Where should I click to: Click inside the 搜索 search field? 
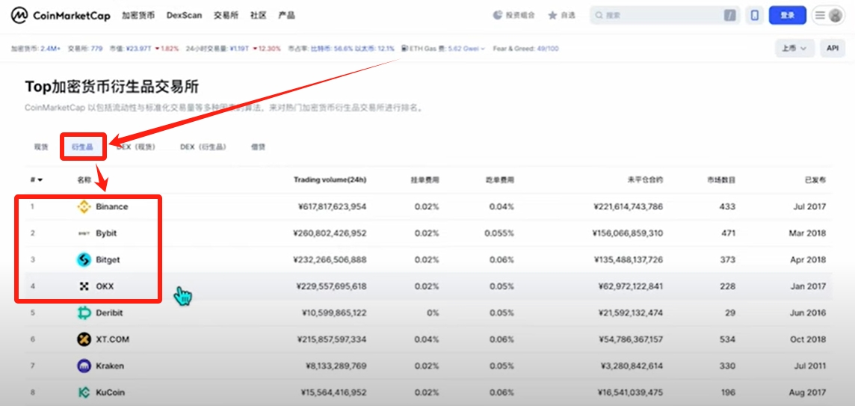click(x=664, y=15)
